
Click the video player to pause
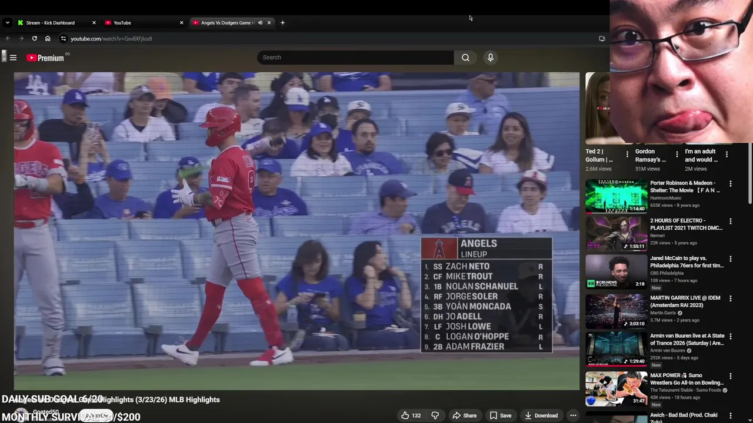tap(296, 231)
